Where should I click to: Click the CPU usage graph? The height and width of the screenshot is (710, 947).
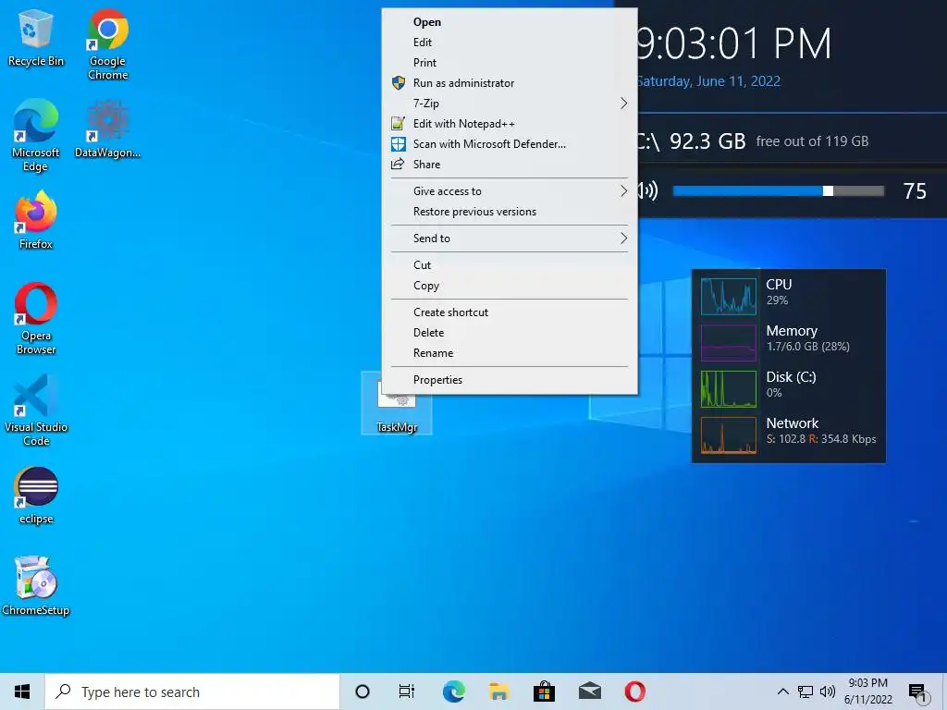click(x=729, y=297)
